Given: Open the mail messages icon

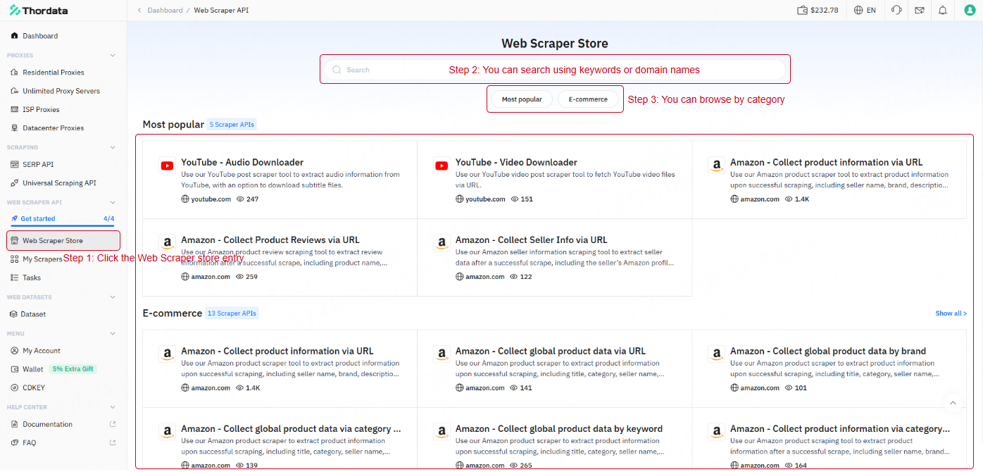Looking at the screenshot, I should pos(920,10).
